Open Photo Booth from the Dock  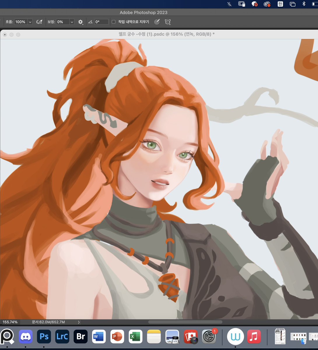point(191,336)
